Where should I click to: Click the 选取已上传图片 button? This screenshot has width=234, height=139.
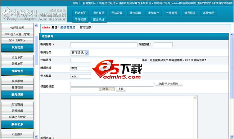tap(169, 84)
